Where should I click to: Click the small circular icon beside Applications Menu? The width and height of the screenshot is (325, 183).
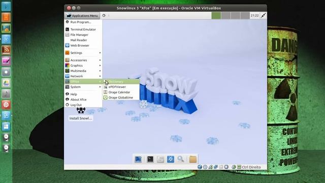[104, 15]
